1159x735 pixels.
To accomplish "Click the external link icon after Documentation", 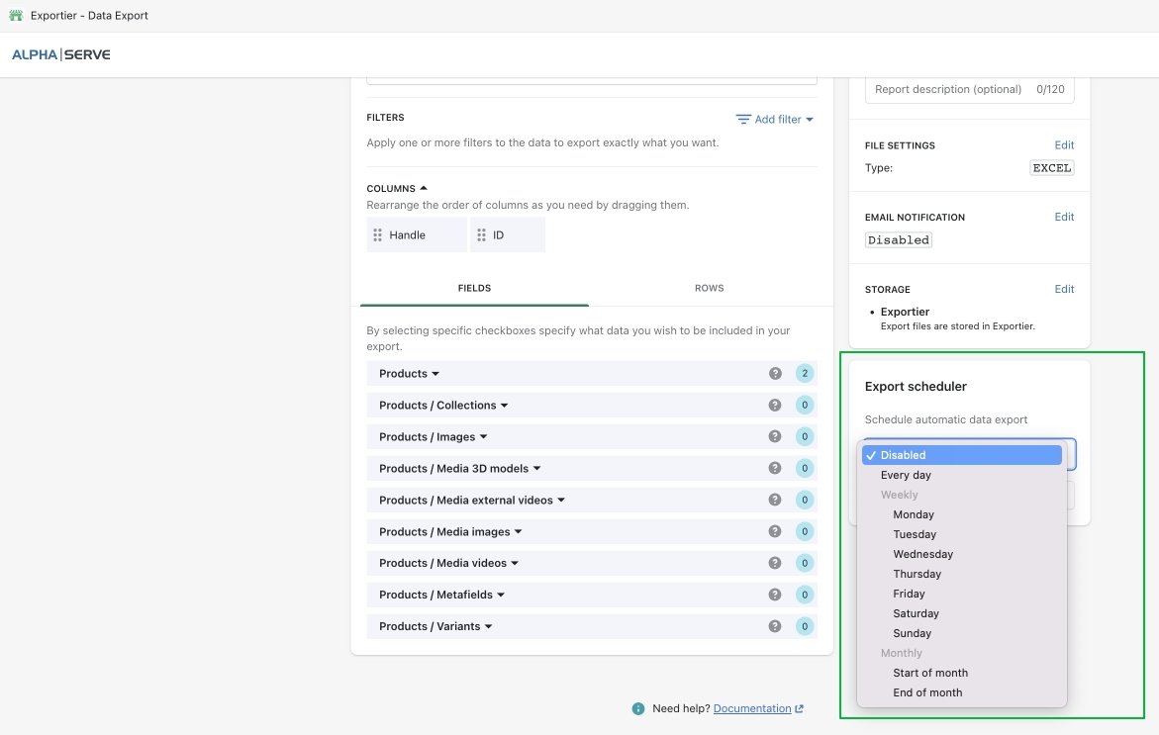I will (x=798, y=708).
